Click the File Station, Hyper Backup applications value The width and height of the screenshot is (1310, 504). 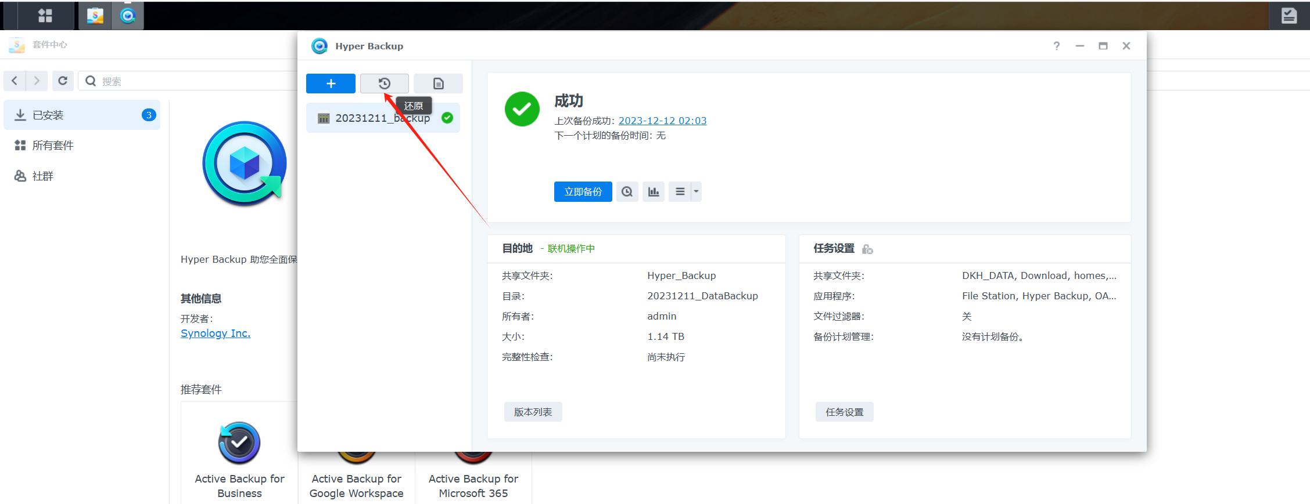pos(1039,296)
